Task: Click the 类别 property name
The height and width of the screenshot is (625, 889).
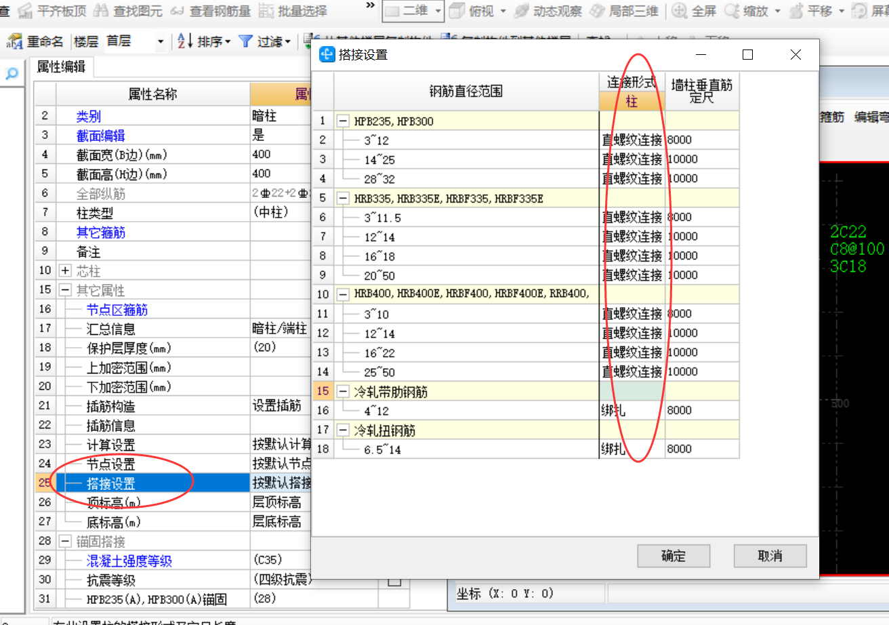Action: pyautogui.click(x=88, y=117)
